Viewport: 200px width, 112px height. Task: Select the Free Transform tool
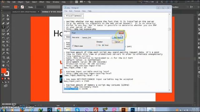coord(8,42)
